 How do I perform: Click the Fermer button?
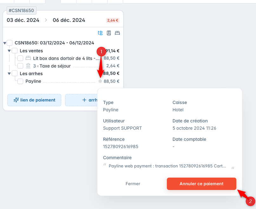[x=133, y=184]
